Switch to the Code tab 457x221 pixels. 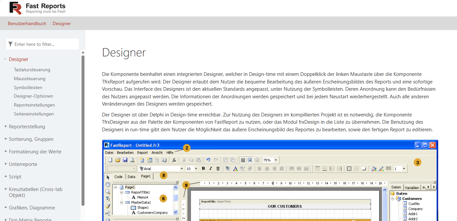coord(118,177)
